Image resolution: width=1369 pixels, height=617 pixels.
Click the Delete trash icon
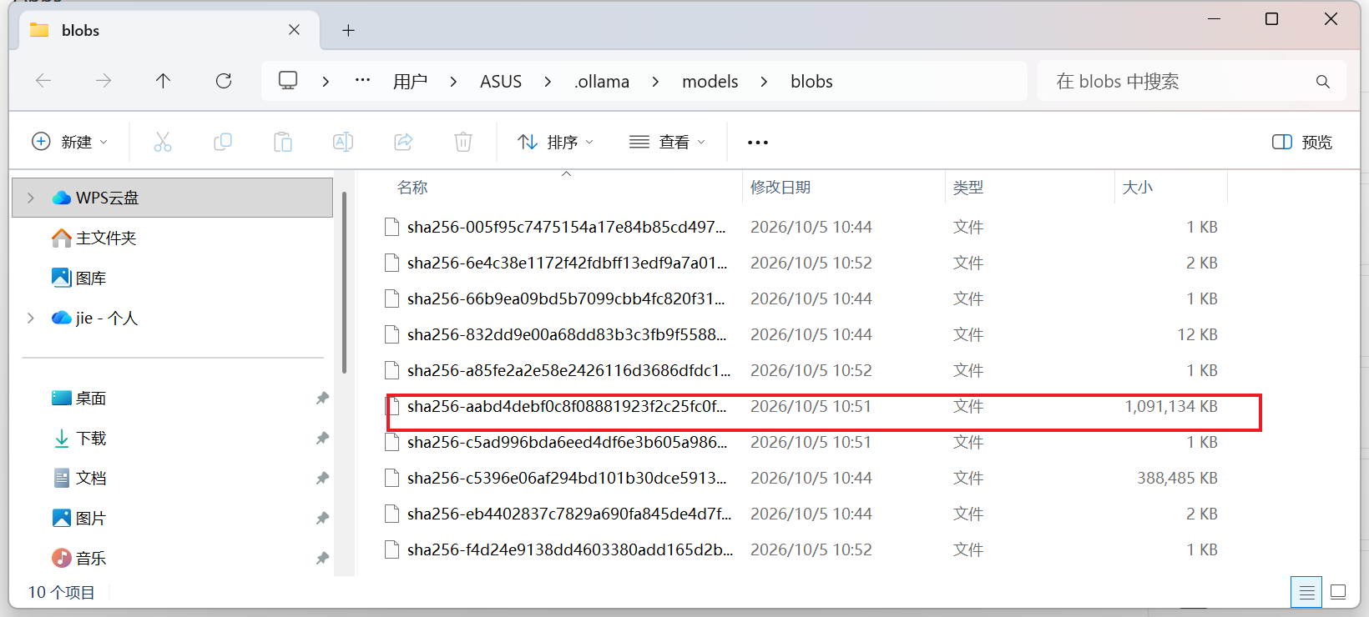pyautogui.click(x=463, y=142)
